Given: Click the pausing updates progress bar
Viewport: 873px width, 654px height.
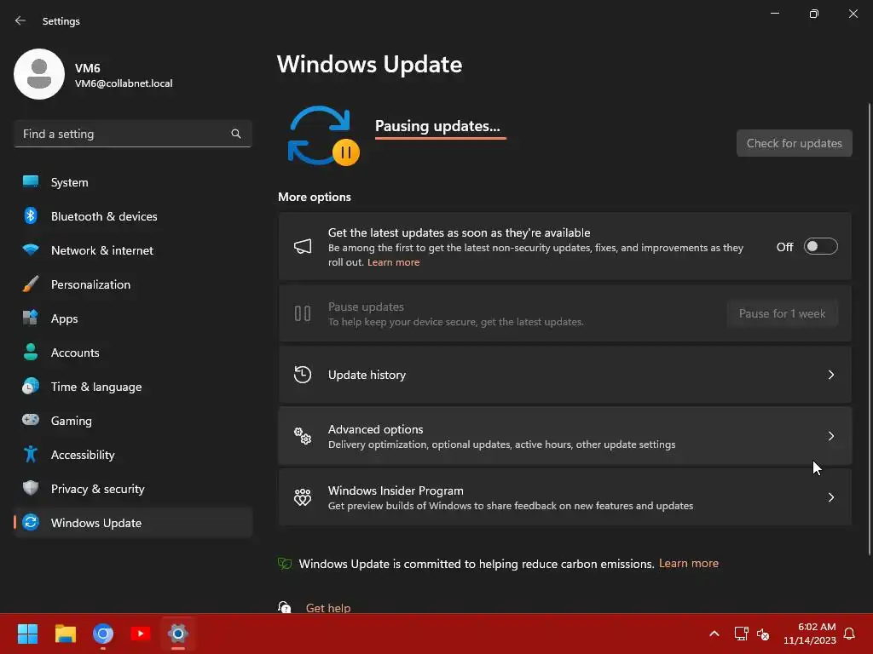Looking at the screenshot, I should [x=441, y=137].
